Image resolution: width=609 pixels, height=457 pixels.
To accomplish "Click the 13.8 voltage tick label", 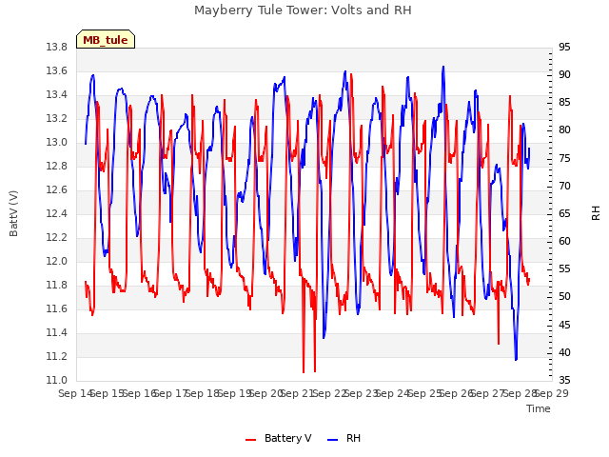I will point(57,48).
